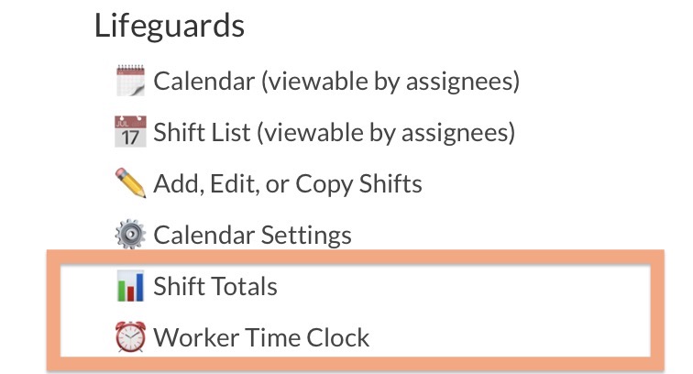Open the Shift List link
The width and height of the screenshot is (693, 374).
point(202,133)
